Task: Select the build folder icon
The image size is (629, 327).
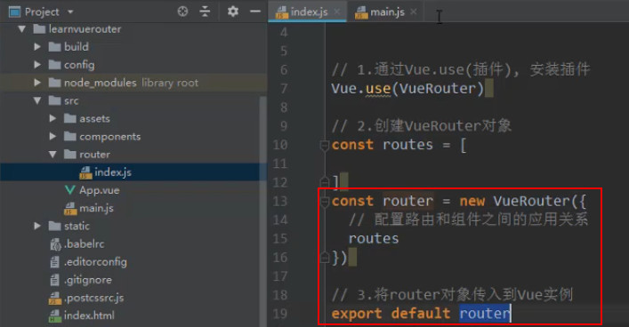Action: 54,47
